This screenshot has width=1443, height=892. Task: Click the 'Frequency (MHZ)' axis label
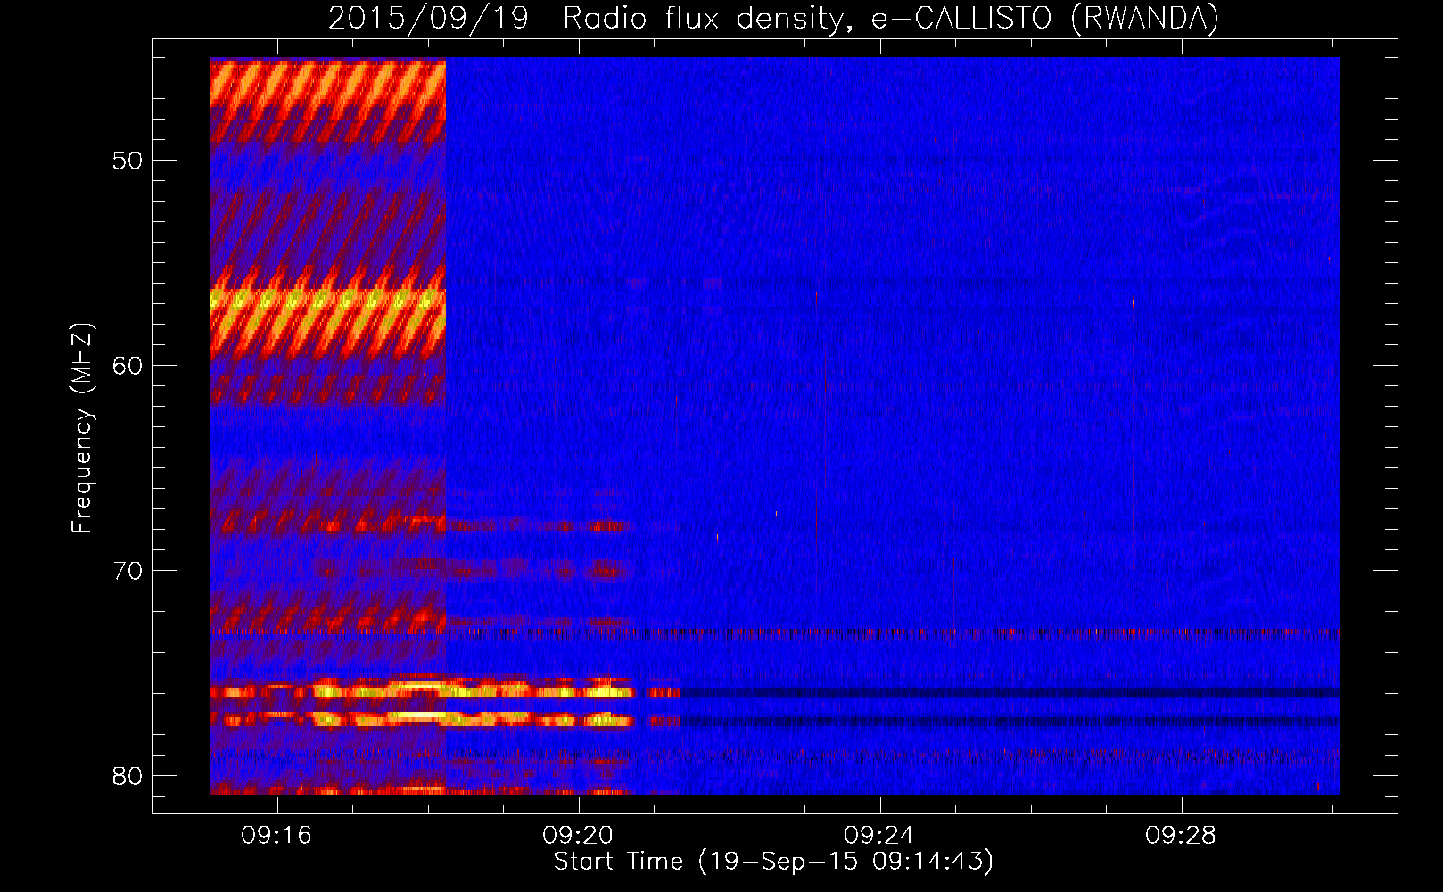pyautogui.click(x=82, y=428)
